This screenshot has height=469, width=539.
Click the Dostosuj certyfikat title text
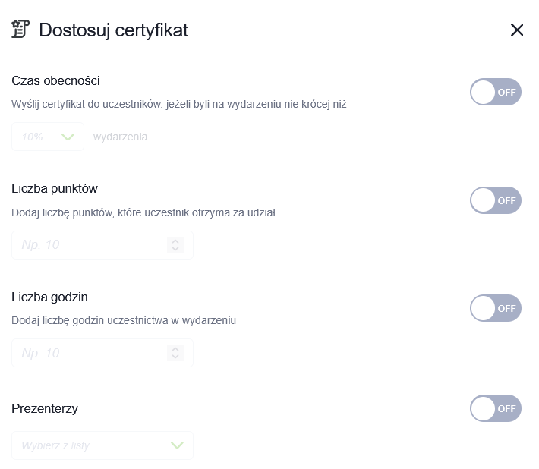coord(113,30)
